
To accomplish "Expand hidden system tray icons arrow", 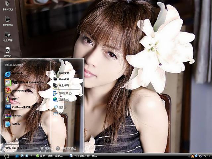I will [189, 156].
